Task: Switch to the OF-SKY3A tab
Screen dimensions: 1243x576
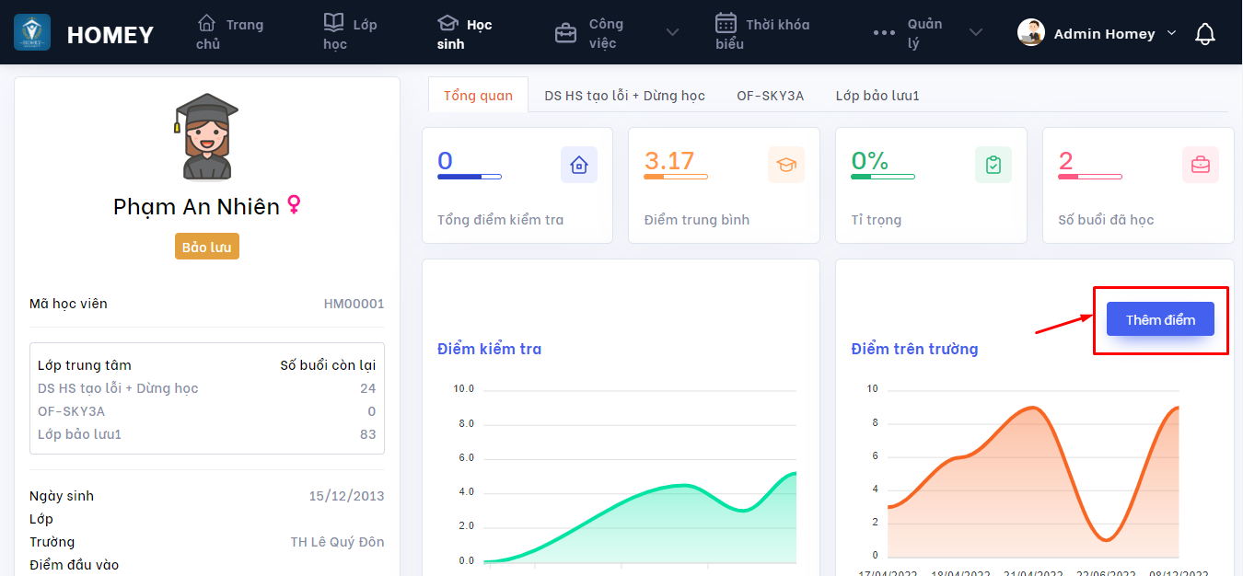Action: pos(770,96)
